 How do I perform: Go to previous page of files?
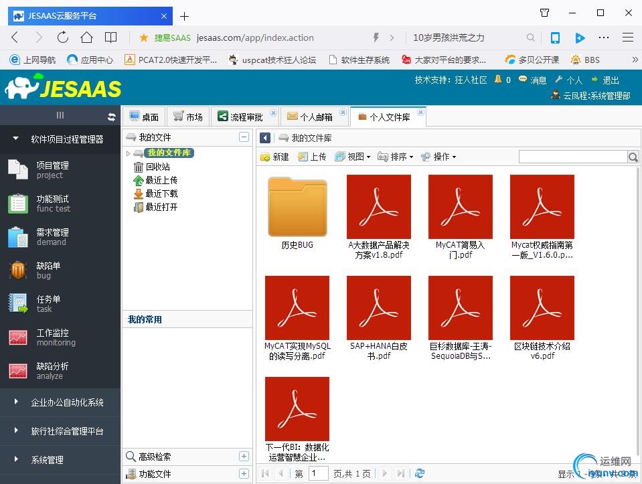click(x=280, y=473)
